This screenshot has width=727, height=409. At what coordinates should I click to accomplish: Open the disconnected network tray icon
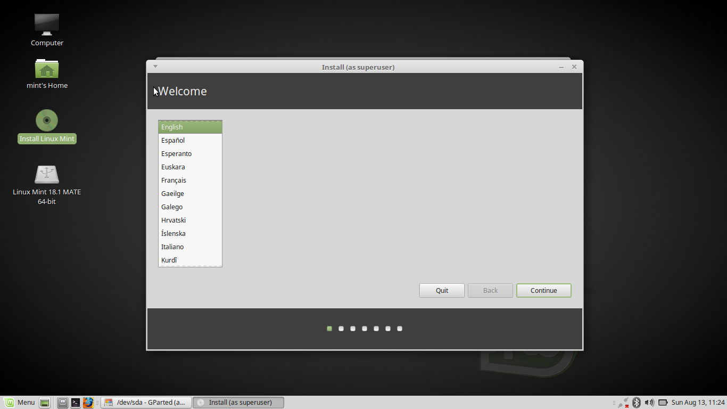click(623, 403)
